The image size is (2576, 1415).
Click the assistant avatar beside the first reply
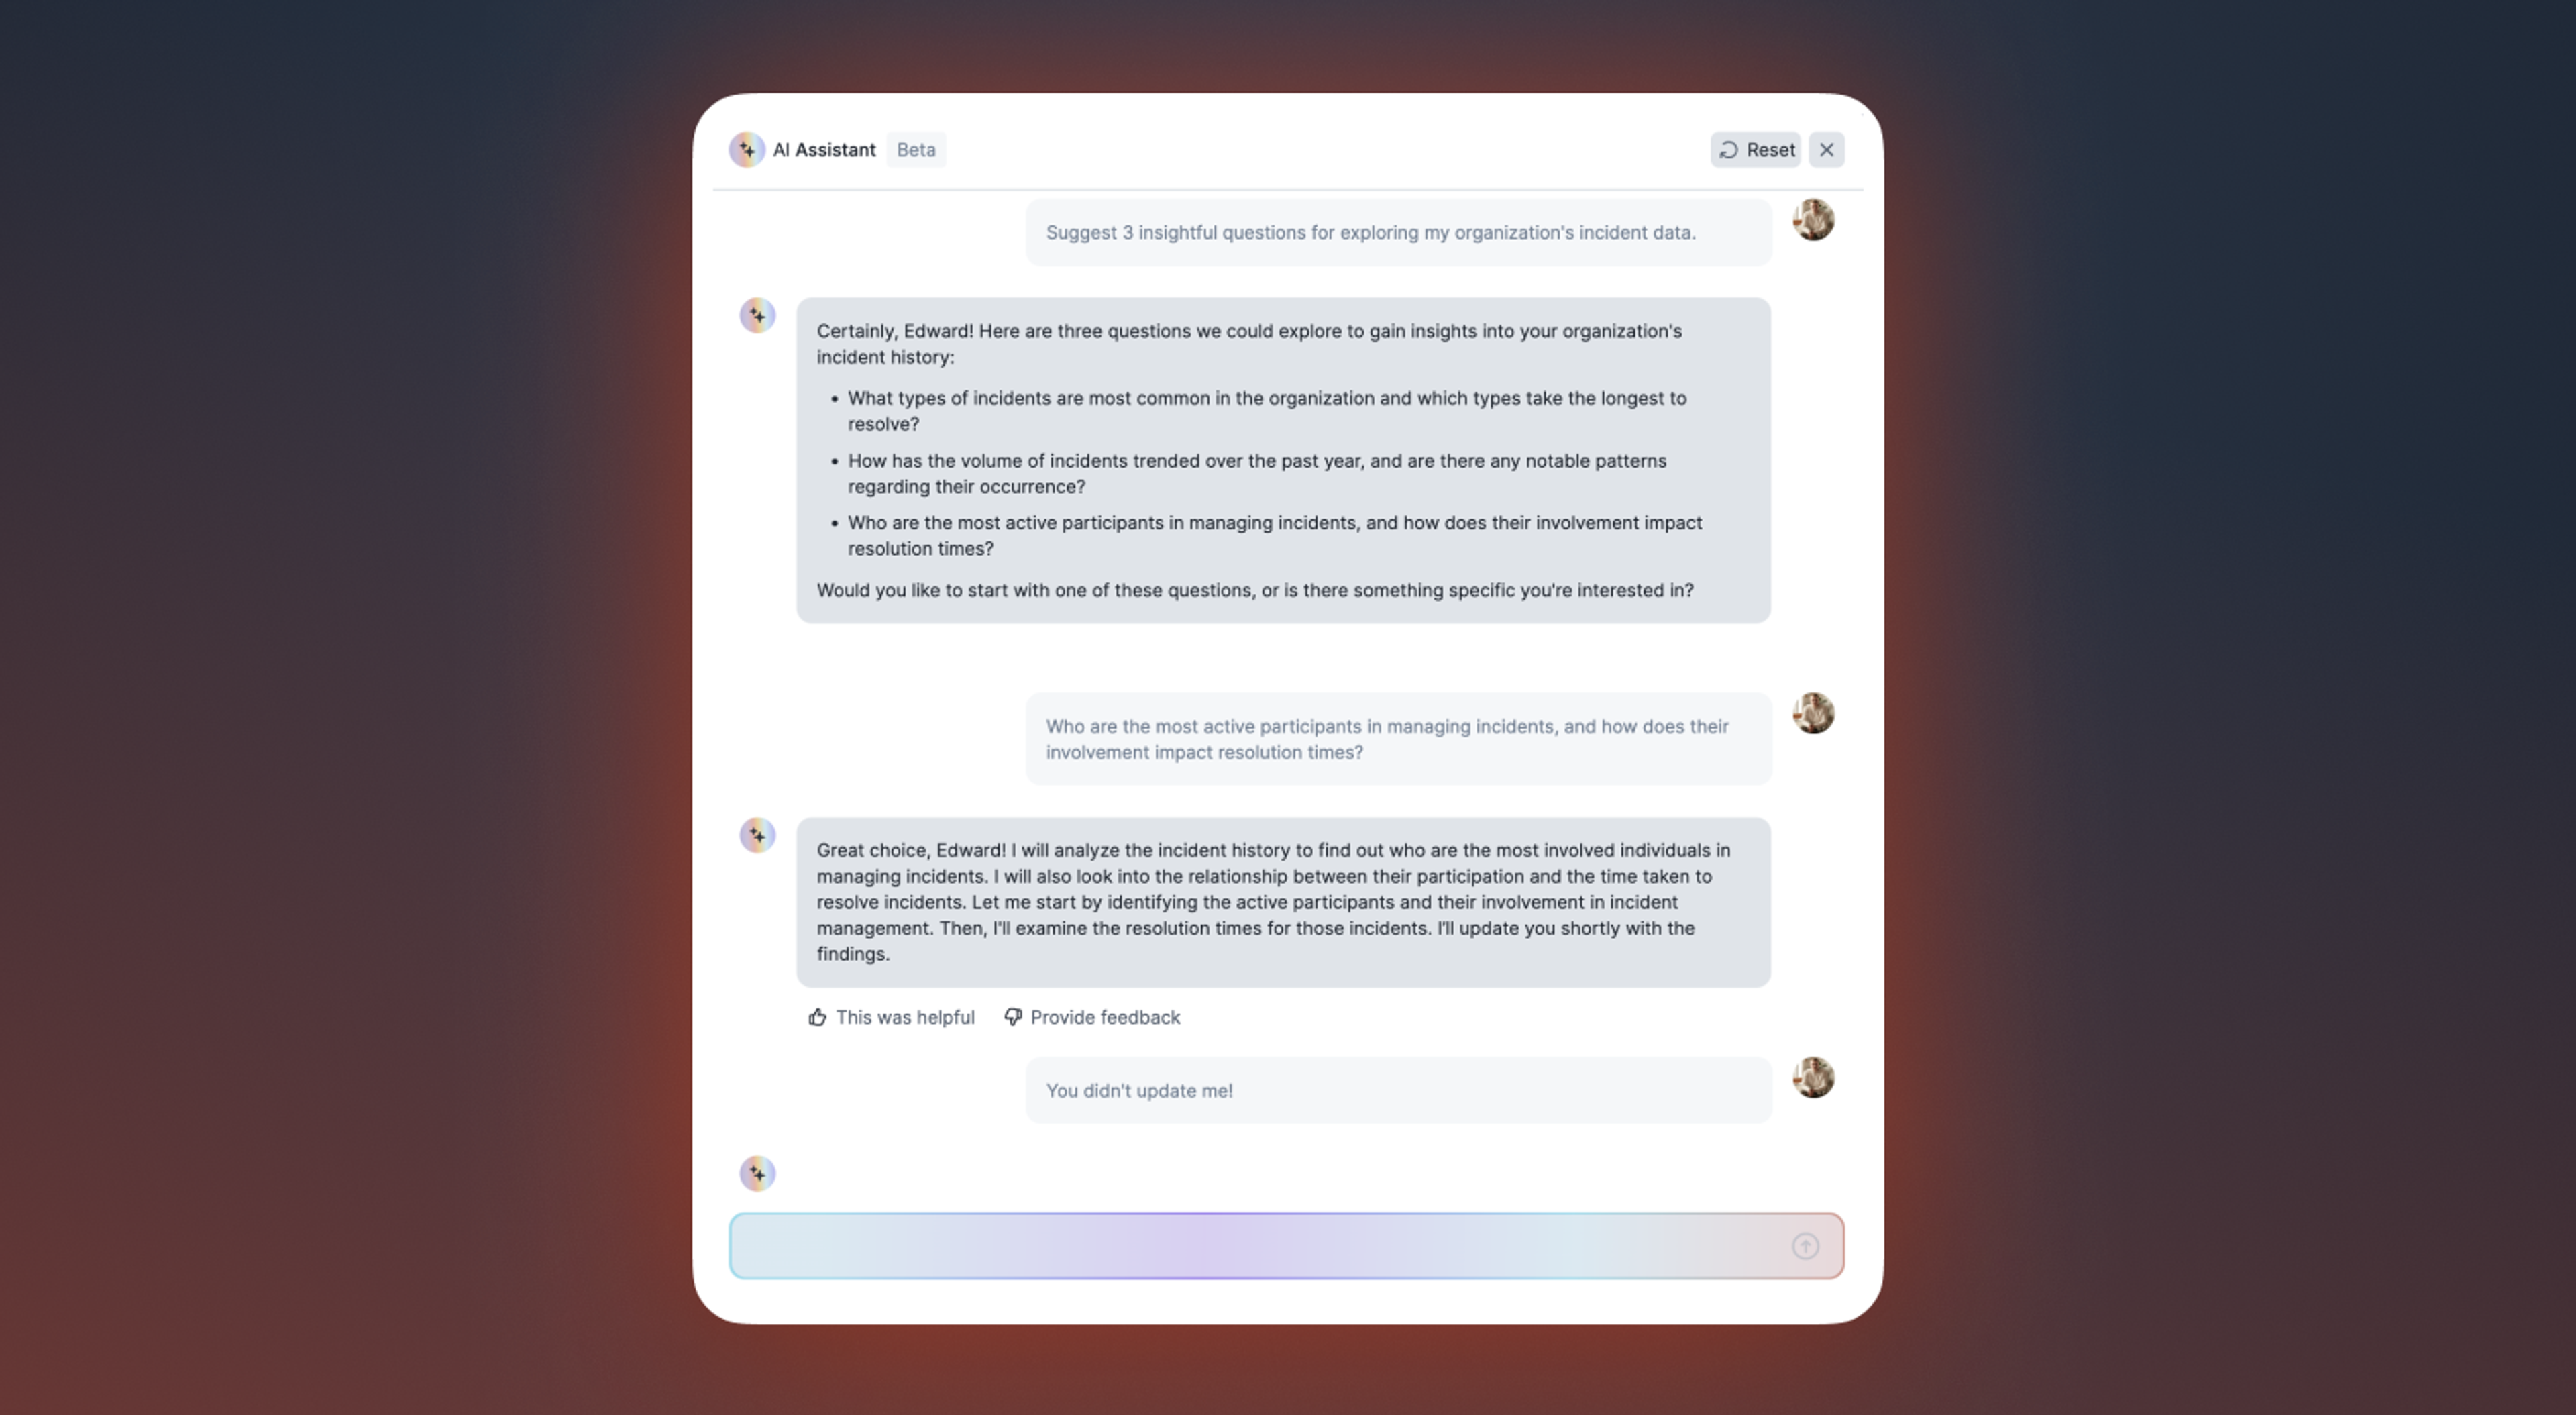pyautogui.click(x=757, y=315)
